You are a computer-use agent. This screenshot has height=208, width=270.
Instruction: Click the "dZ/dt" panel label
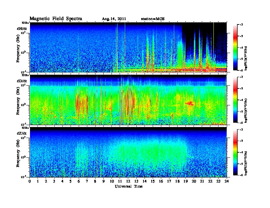point(22,133)
